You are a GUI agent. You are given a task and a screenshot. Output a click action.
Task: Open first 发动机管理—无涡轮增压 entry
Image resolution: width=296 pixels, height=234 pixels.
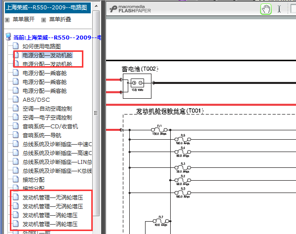click(x=53, y=197)
